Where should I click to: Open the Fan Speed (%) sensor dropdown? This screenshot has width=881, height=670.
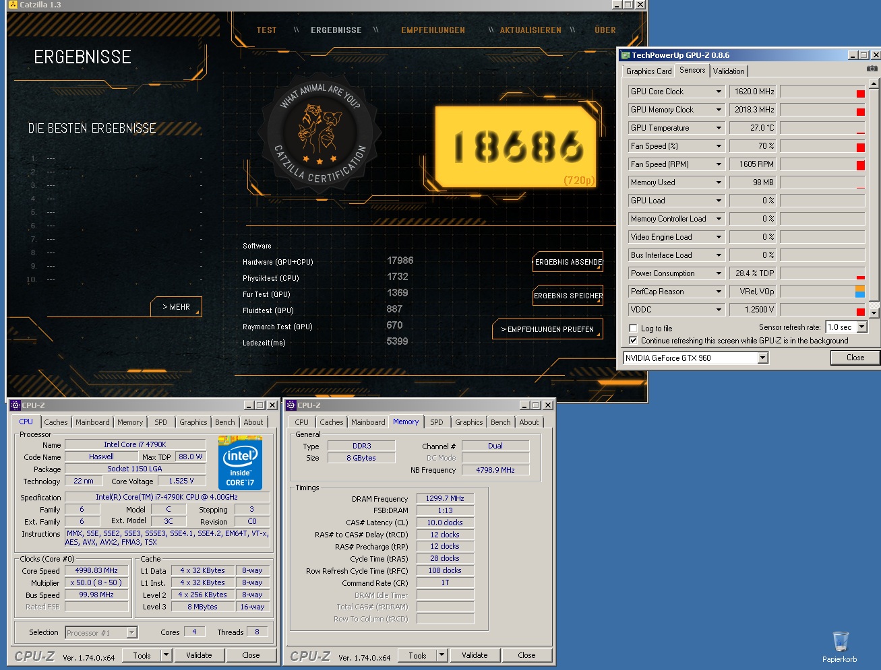point(719,146)
